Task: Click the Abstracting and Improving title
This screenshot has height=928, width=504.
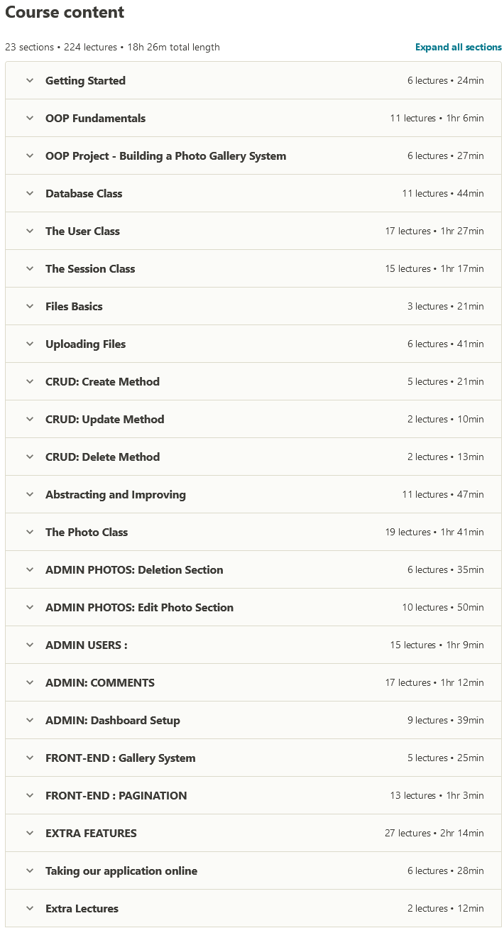Action: click(115, 495)
